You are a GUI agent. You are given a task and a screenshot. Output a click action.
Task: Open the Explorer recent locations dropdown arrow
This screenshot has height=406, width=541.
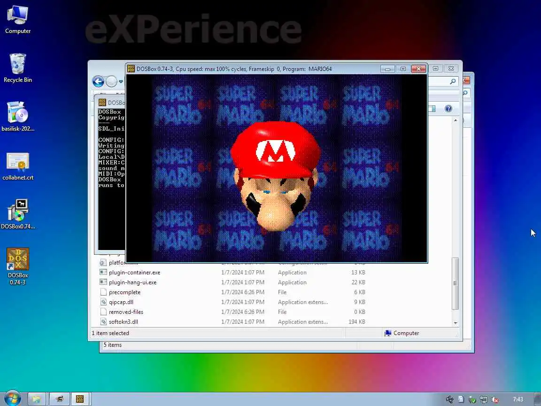pos(121,82)
